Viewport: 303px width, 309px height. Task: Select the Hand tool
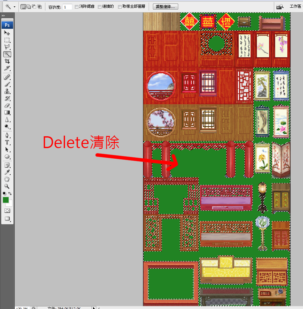pyautogui.click(x=7, y=179)
